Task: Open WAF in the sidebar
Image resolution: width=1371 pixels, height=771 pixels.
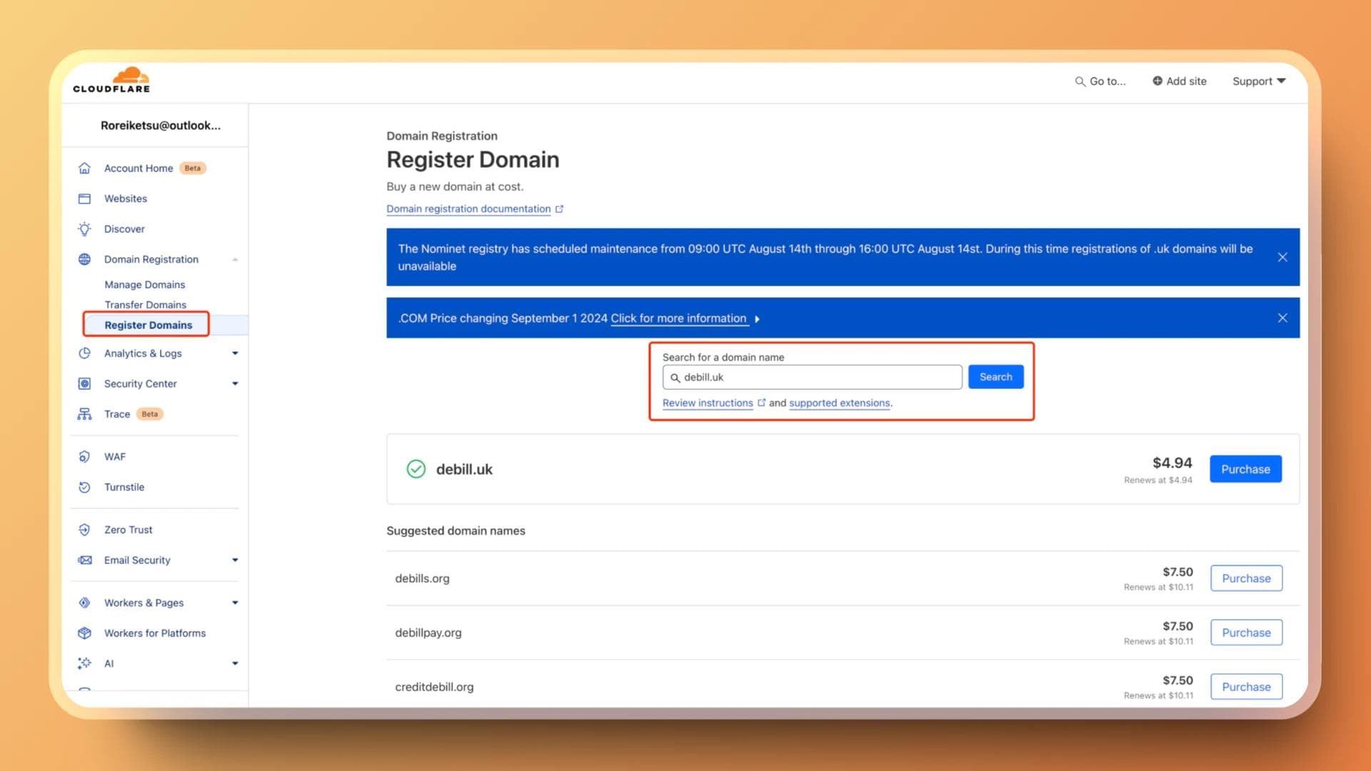Action: coord(115,457)
